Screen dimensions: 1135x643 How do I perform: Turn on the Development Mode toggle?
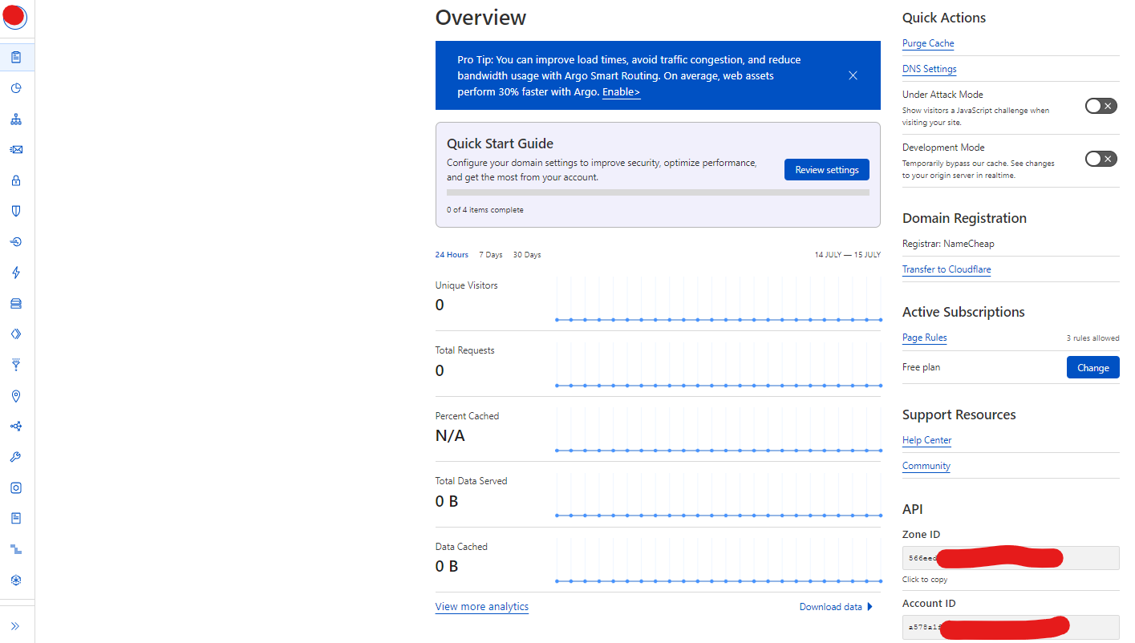coord(1101,159)
